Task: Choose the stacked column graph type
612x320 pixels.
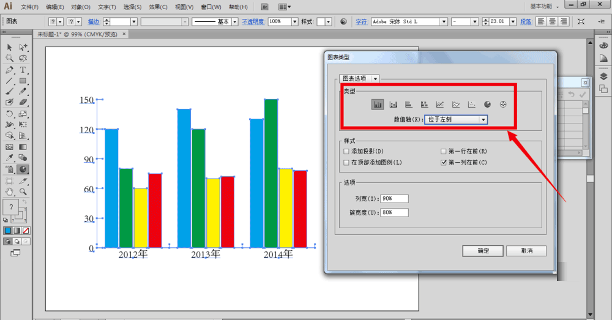Action: coord(393,104)
